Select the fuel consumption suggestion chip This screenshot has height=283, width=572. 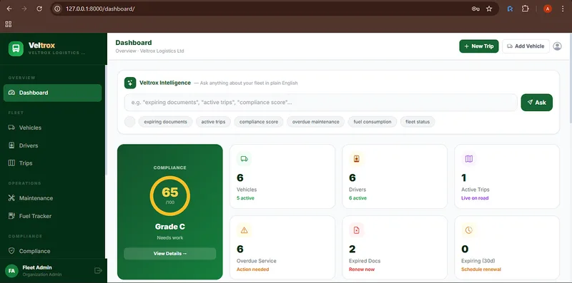click(x=373, y=122)
